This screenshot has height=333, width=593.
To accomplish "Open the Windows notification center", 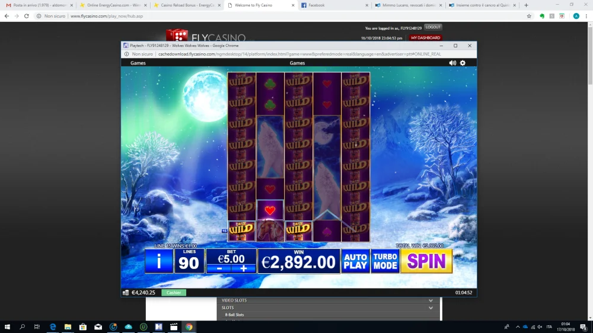I will coord(584,327).
